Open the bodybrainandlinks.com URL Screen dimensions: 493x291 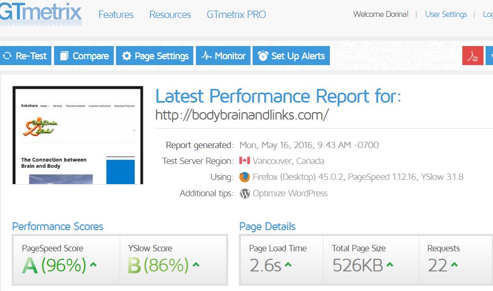point(242,115)
